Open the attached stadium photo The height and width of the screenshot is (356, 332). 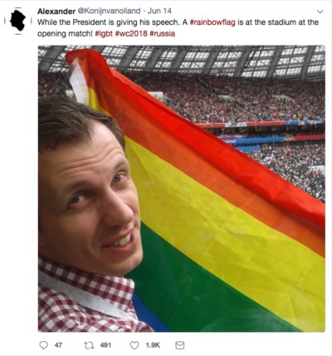click(182, 188)
